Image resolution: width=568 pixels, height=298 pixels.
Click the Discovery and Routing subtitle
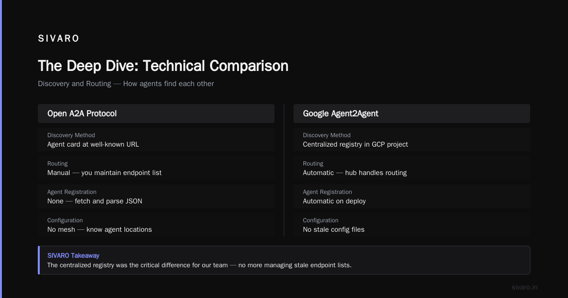click(x=126, y=84)
